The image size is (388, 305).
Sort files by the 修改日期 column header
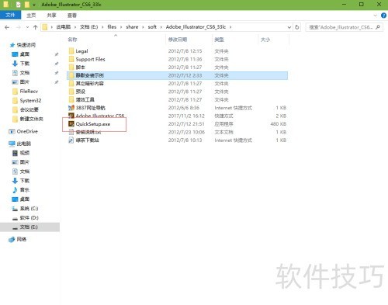click(178, 40)
